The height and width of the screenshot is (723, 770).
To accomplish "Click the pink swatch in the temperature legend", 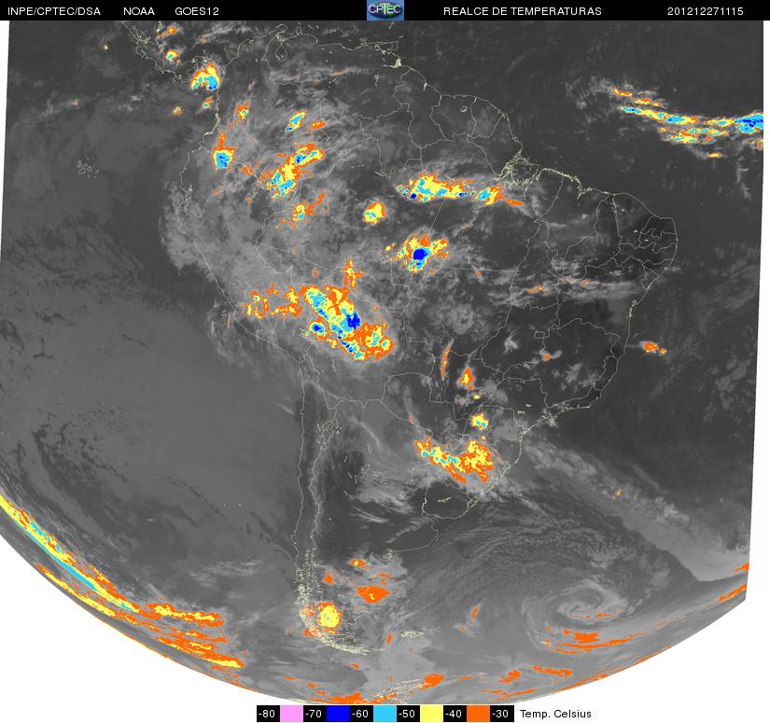I will [x=291, y=714].
